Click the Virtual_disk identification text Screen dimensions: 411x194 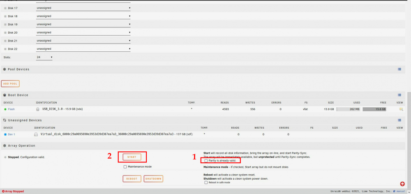click(x=116, y=134)
